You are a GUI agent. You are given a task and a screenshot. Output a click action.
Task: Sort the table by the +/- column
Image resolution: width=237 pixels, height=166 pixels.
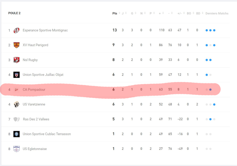pos(181,13)
